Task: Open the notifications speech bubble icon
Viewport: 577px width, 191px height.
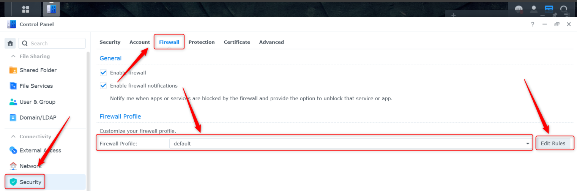Action: pyautogui.click(x=519, y=9)
